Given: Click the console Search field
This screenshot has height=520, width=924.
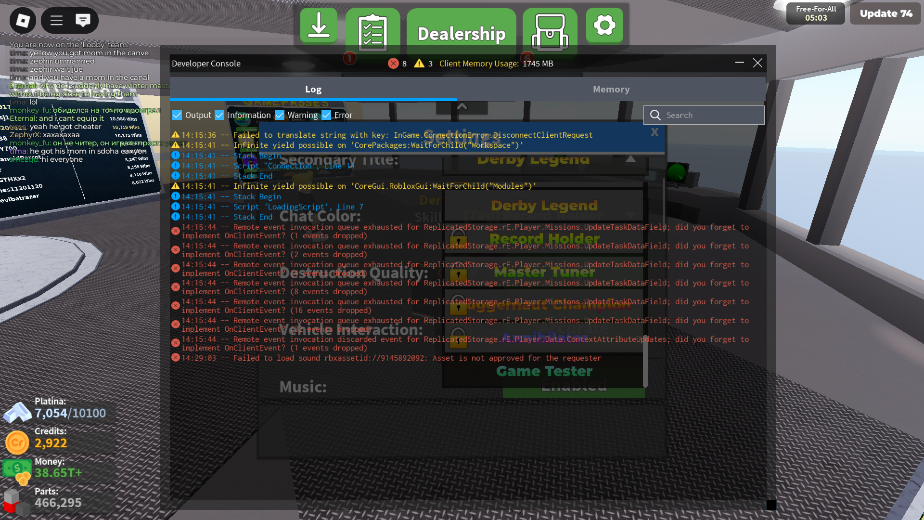Looking at the screenshot, I should [704, 115].
